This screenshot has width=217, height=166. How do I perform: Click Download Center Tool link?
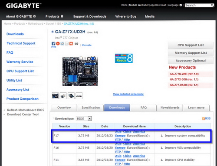point(23,114)
